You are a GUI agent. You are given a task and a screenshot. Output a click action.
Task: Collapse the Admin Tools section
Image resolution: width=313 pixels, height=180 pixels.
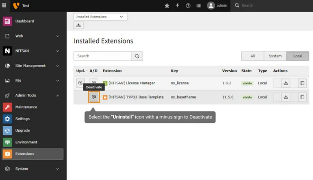33,95
